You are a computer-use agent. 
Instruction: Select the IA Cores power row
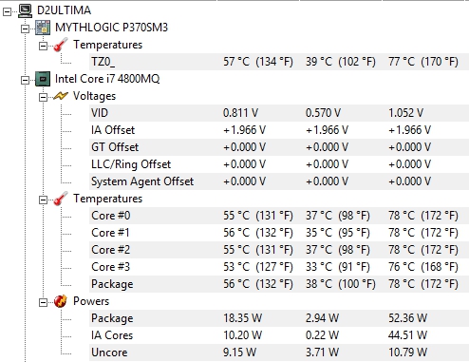pos(279,335)
